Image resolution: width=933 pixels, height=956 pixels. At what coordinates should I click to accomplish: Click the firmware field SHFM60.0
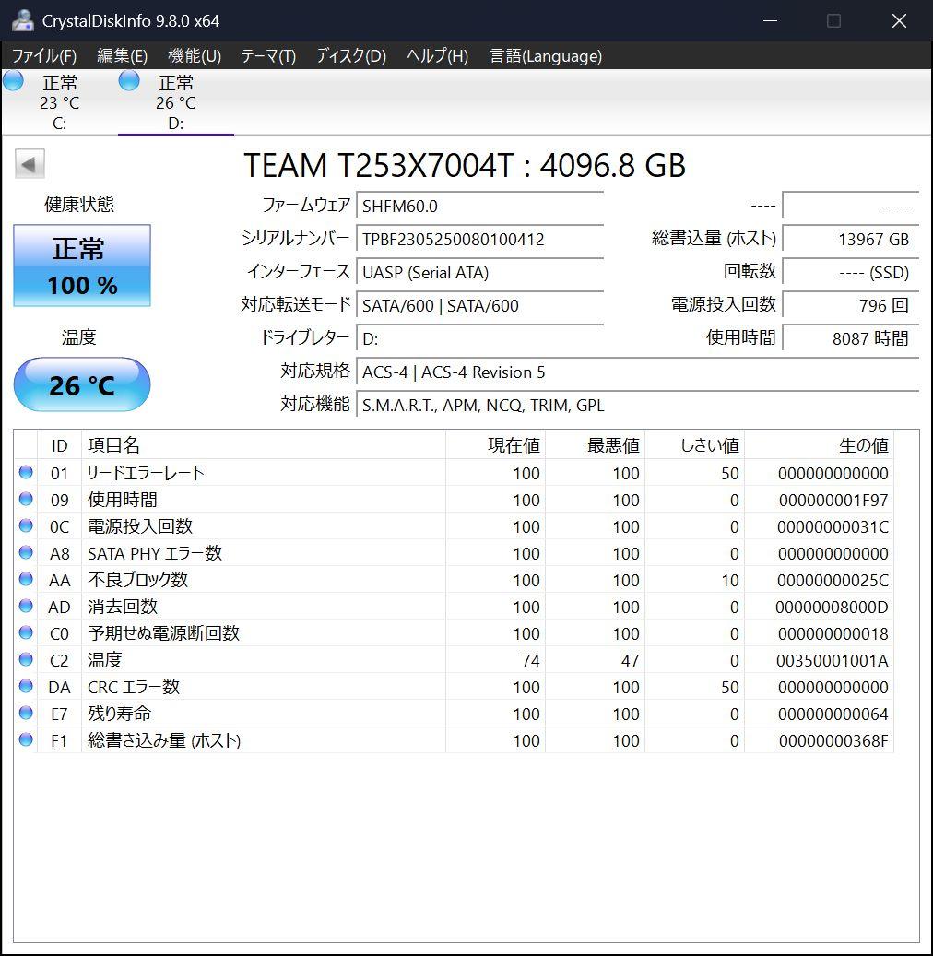coord(480,207)
